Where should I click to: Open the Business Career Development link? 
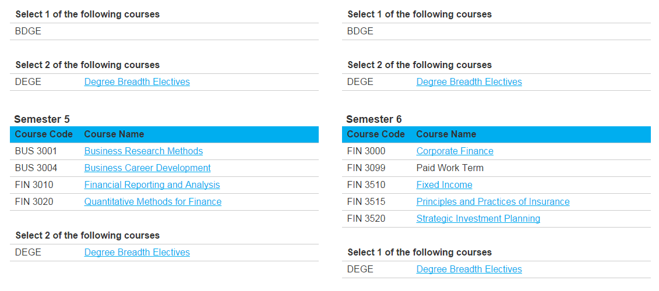click(147, 168)
